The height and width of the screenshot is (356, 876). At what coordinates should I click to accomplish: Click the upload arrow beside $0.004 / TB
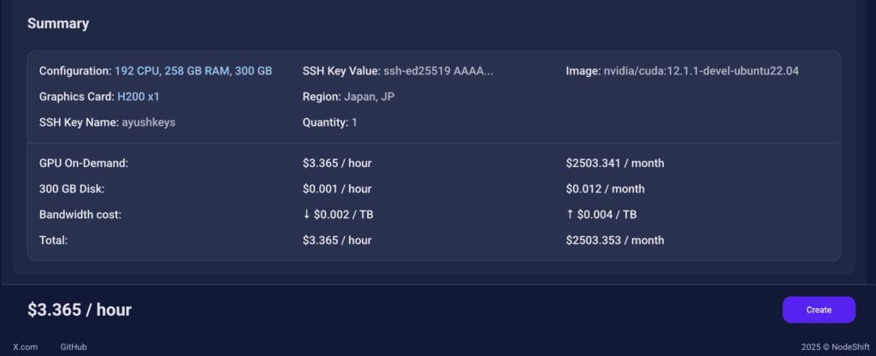571,215
